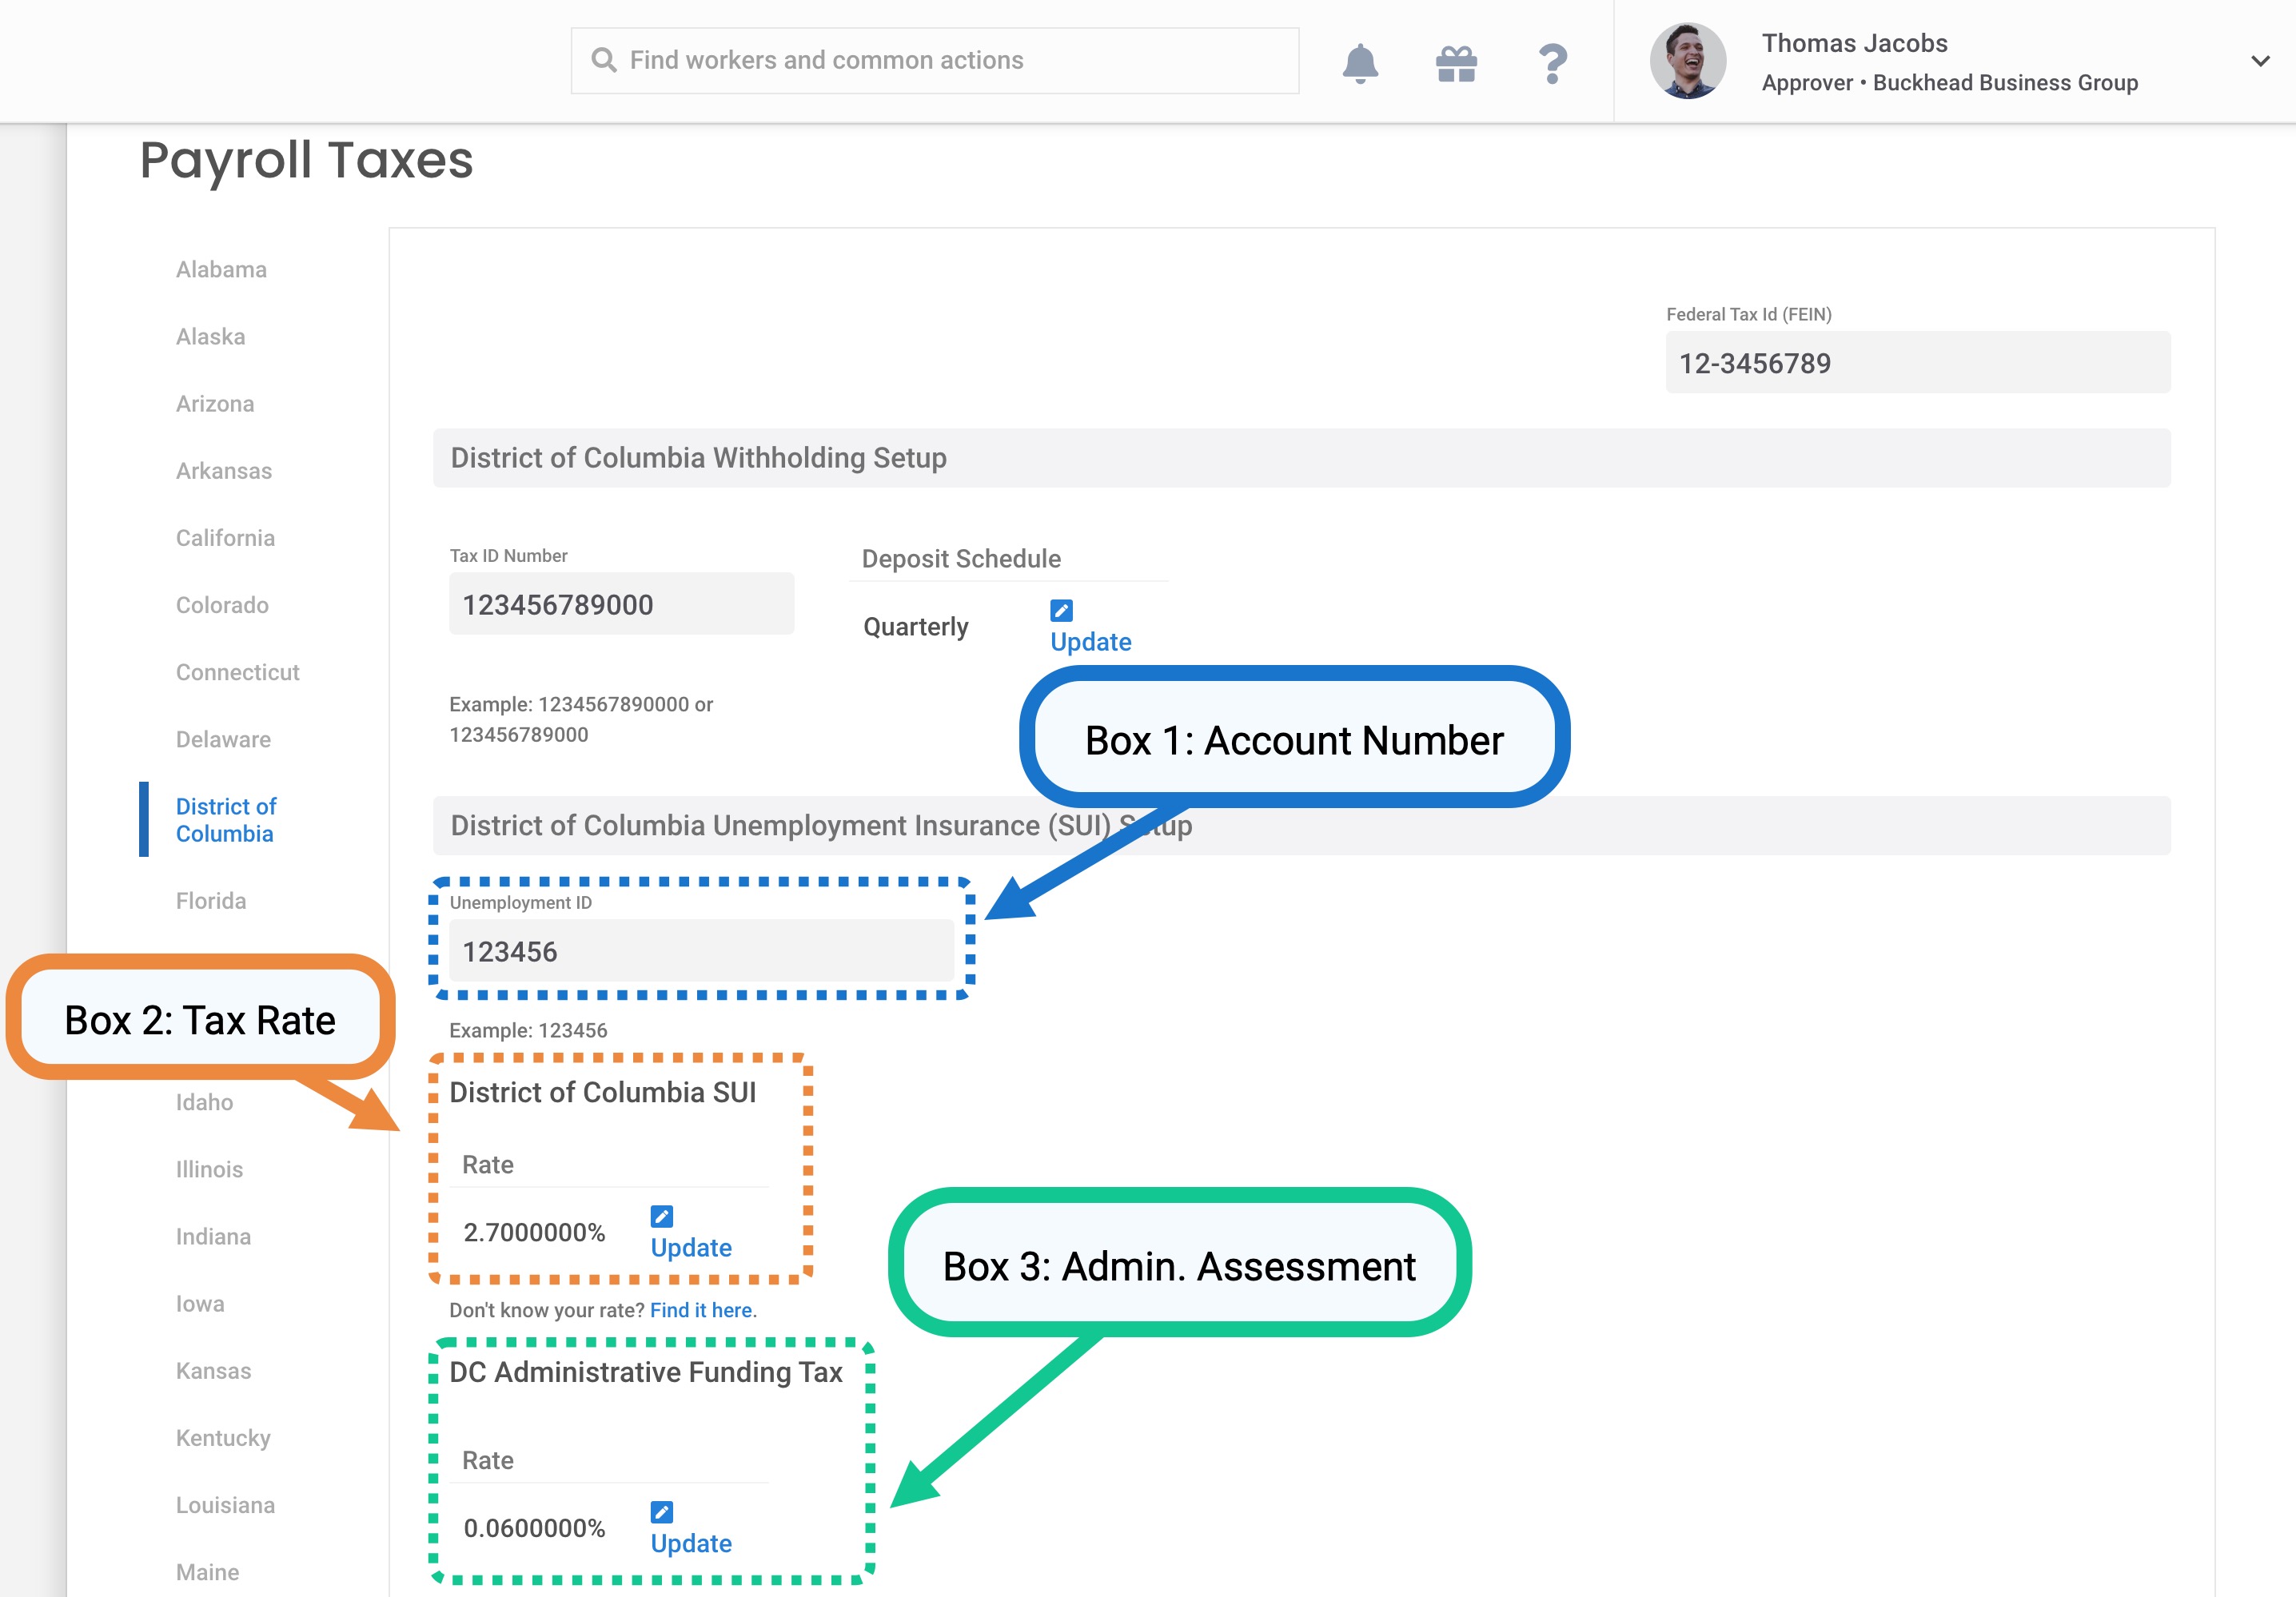Click the Deposit Schedule pencil edit icon
This screenshot has width=2296, height=1597.
click(1061, 610)
